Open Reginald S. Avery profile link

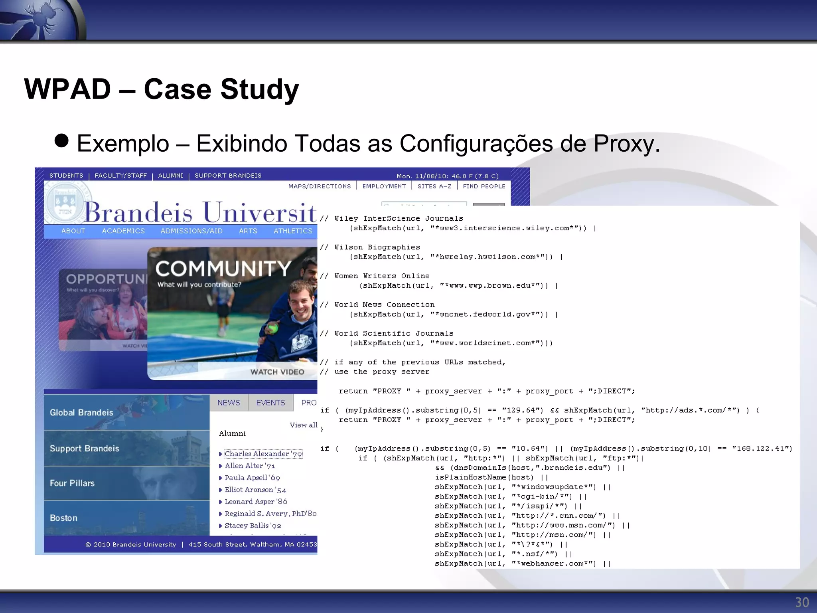pos(270,514)
